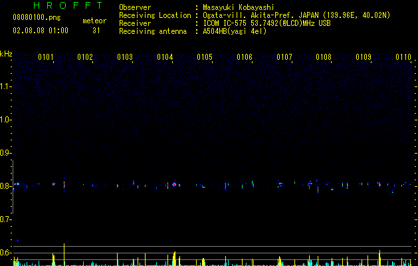
Task: Click the 0105 time marker
Action: click(x=205, y=57)
